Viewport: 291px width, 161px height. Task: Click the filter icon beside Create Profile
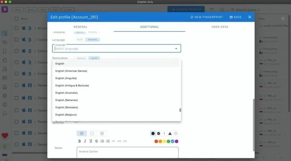pos(212,10)
